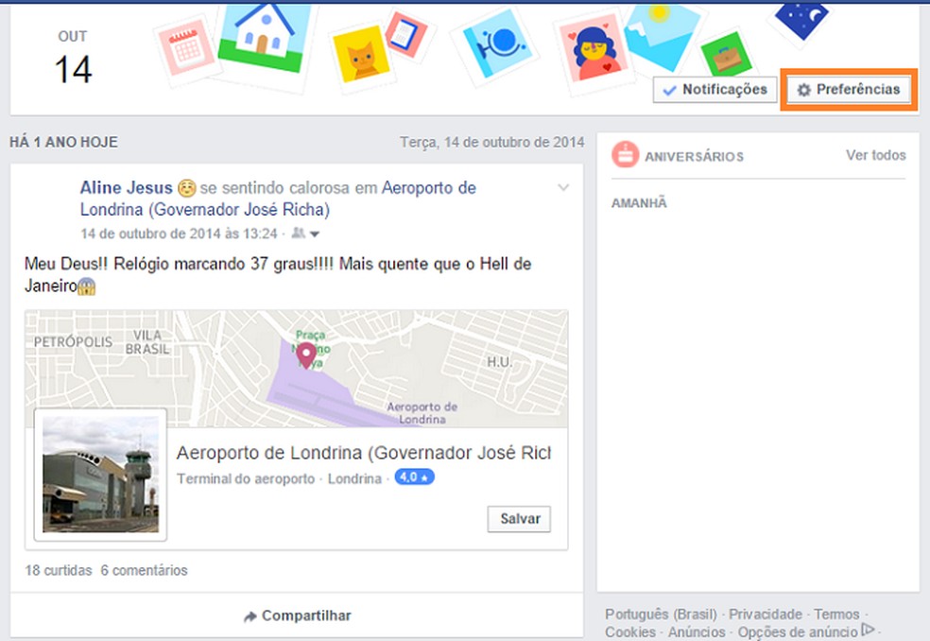This screenshot has width=930, height=641.
Task: Click the HÁ 1 ANO HOJE heading
Action: pyautogui.click(x=63, y=143)
